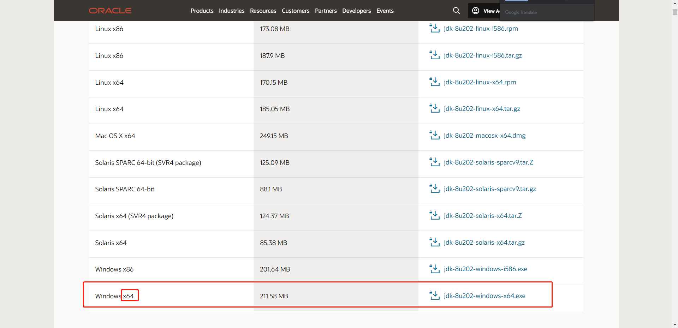Download jdk-8u202-linux-i586.rpm link
This screenshot has height=328, width=678.
click(481, 29)
